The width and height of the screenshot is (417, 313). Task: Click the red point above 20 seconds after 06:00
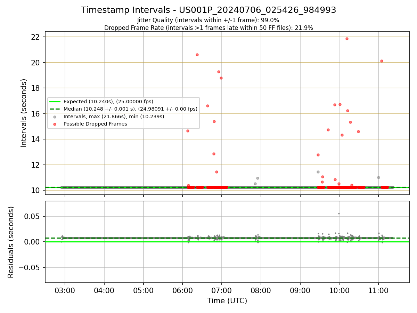[x=197, y=55]
